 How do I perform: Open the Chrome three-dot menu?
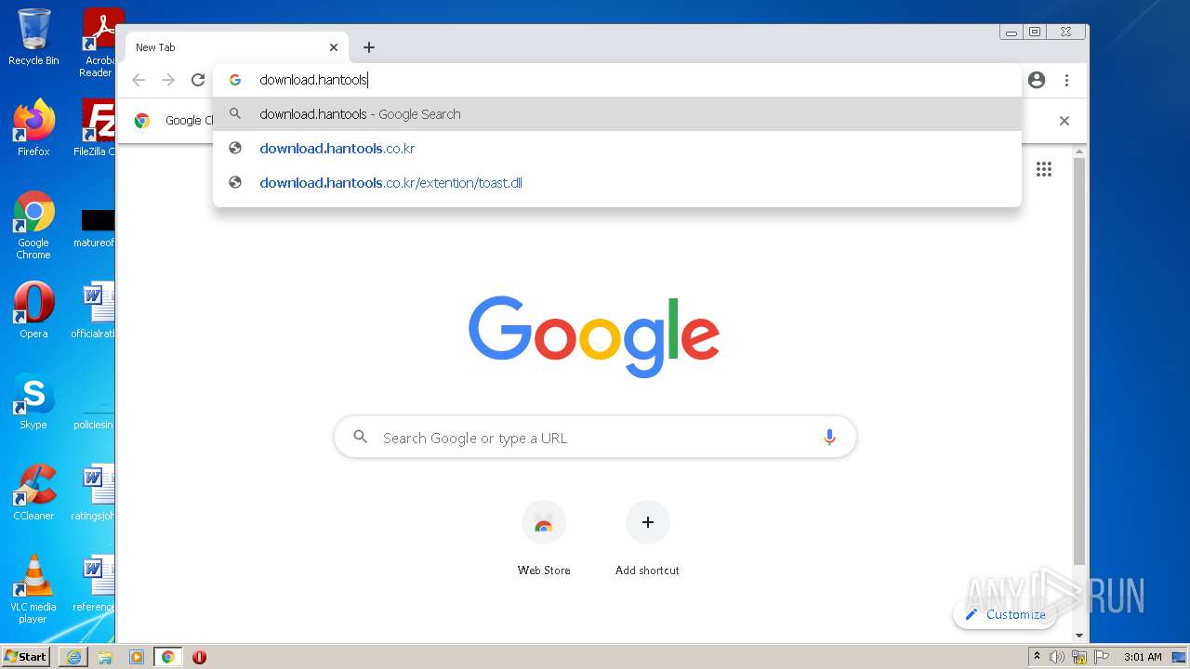pos(1066,80)
